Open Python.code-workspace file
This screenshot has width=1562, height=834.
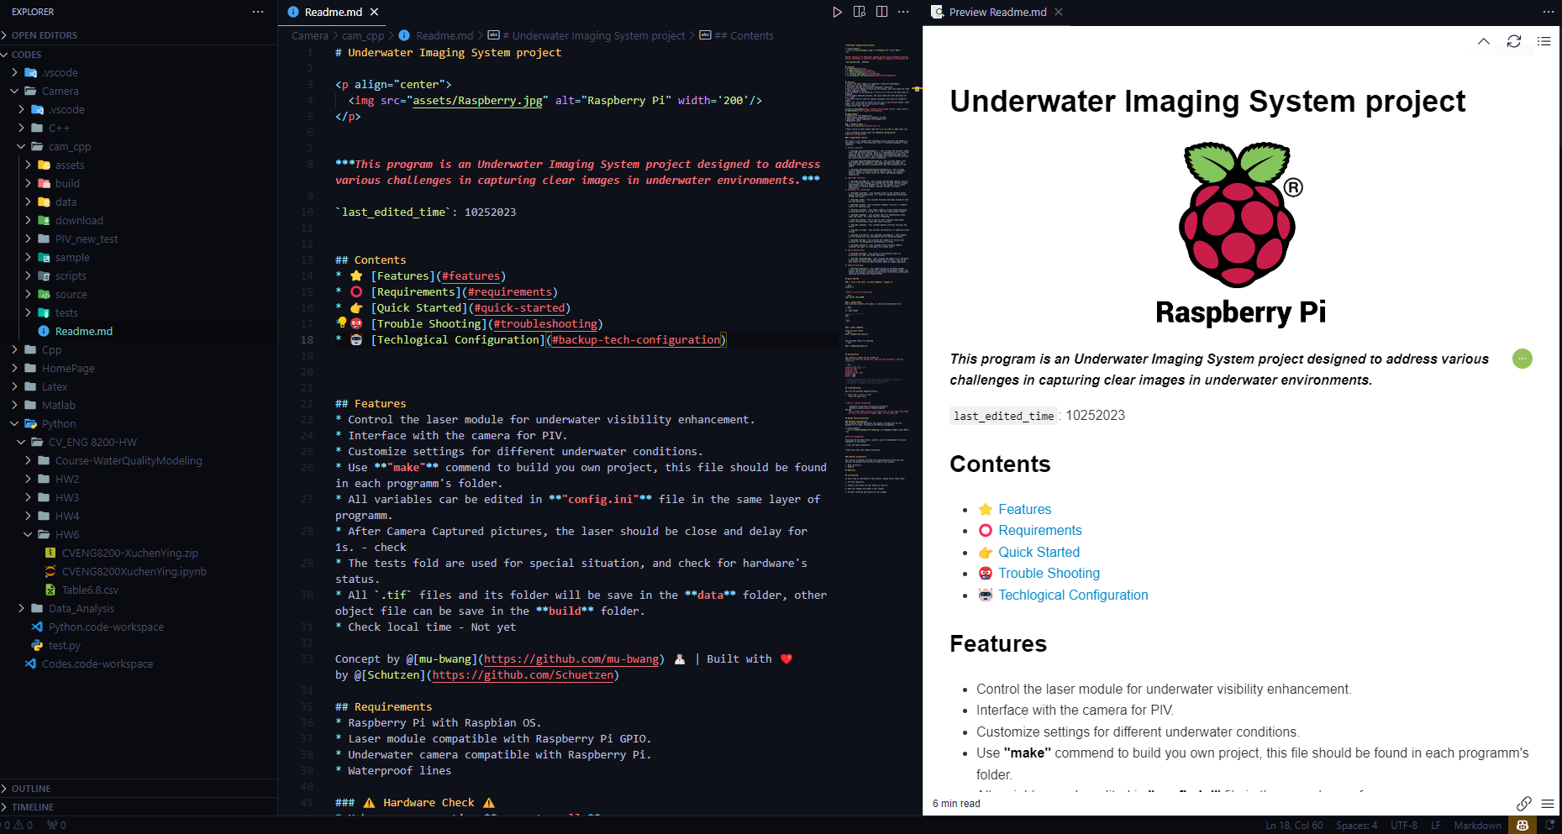[106, 627]
